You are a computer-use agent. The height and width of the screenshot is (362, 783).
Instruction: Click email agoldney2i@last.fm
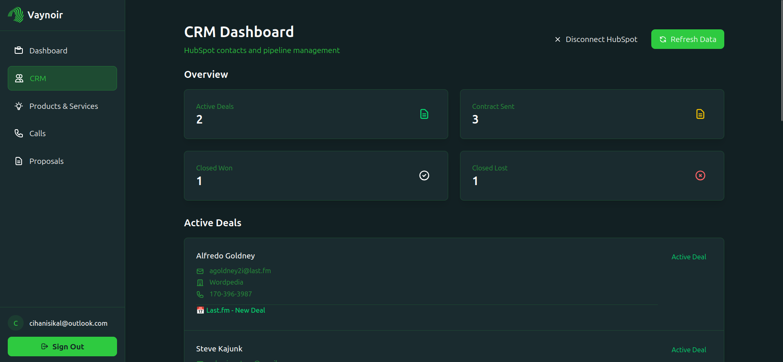coord(240,271)
